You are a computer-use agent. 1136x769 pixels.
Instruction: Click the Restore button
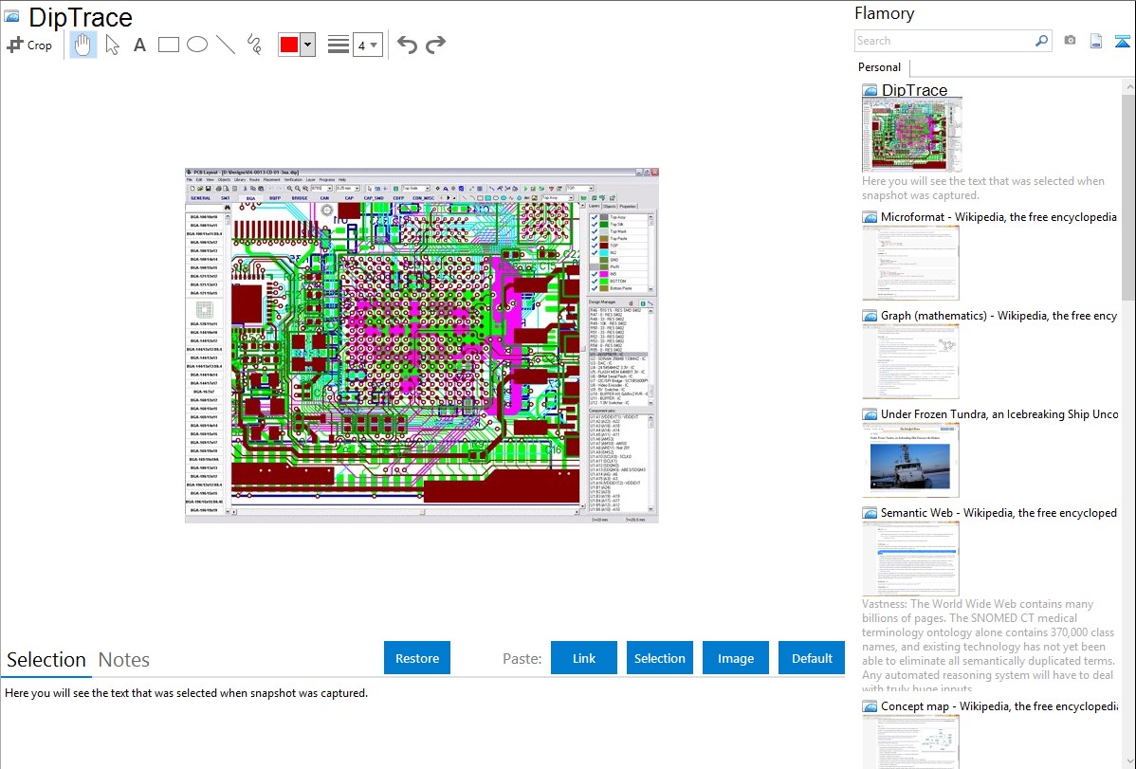pyautogui.click(x=417, y=658)
